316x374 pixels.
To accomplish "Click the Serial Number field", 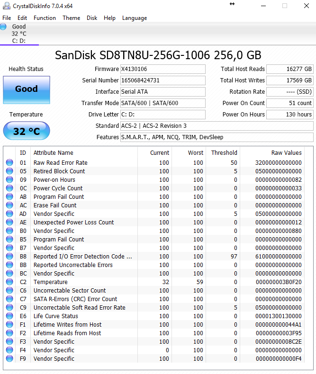I will click(163, 80).
